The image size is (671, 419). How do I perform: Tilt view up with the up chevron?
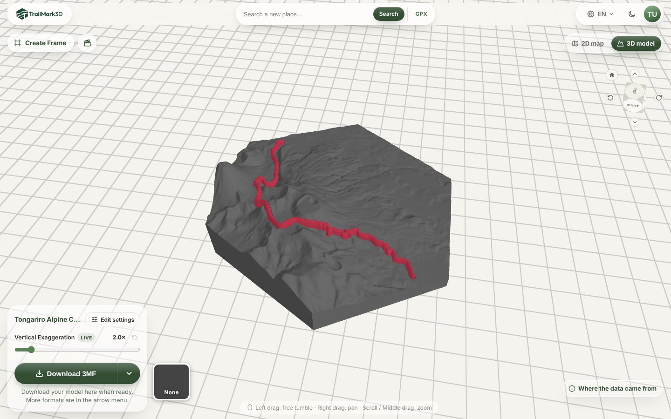(x=635, y=74)
